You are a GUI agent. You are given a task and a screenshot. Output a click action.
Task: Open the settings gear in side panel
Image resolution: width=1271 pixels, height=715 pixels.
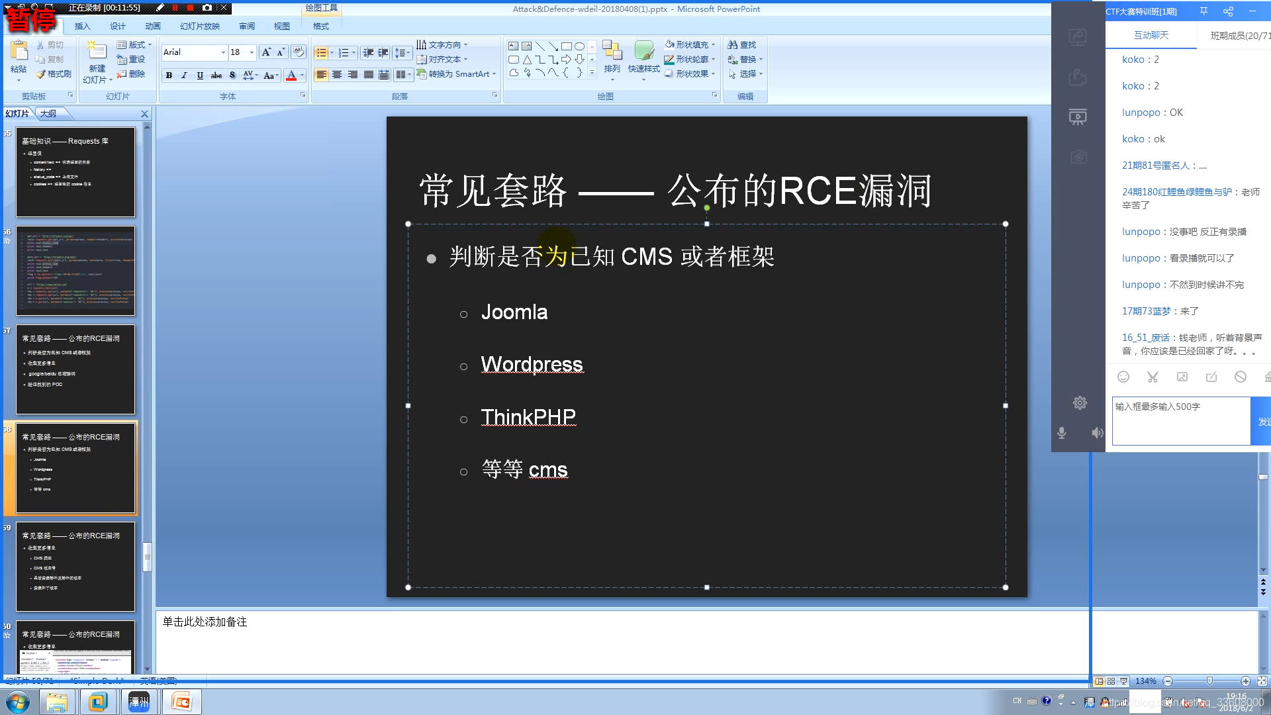[x=1080, y=403]
